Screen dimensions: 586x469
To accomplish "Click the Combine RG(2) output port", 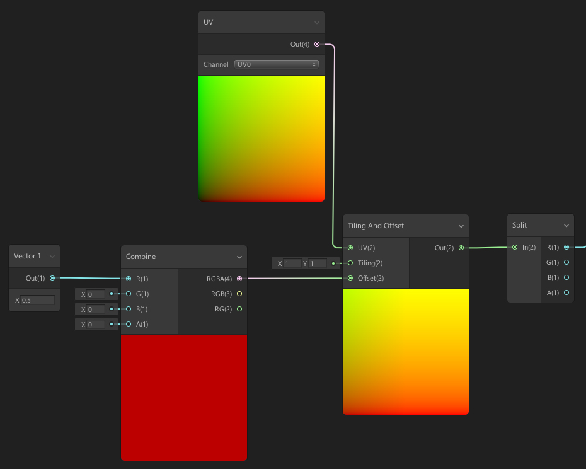I will (x=239, y=309).
